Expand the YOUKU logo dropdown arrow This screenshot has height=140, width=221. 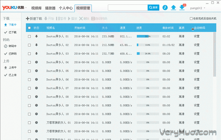[26, 8]
